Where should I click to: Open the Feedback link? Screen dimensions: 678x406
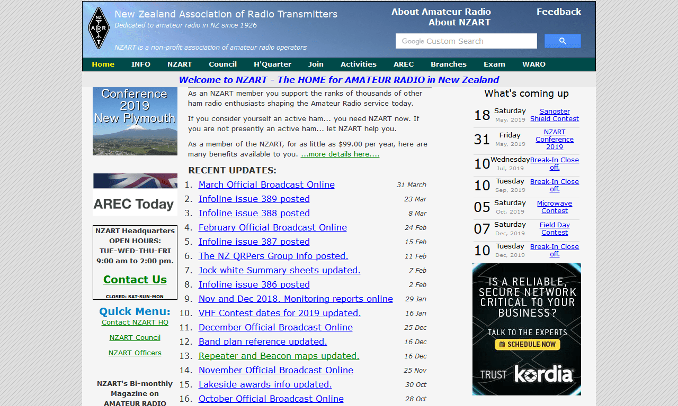click(559, 12)
